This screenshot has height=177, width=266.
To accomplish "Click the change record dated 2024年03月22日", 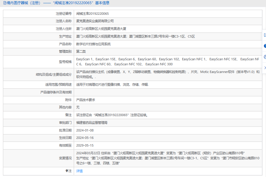I will click(x=168, y=158).
